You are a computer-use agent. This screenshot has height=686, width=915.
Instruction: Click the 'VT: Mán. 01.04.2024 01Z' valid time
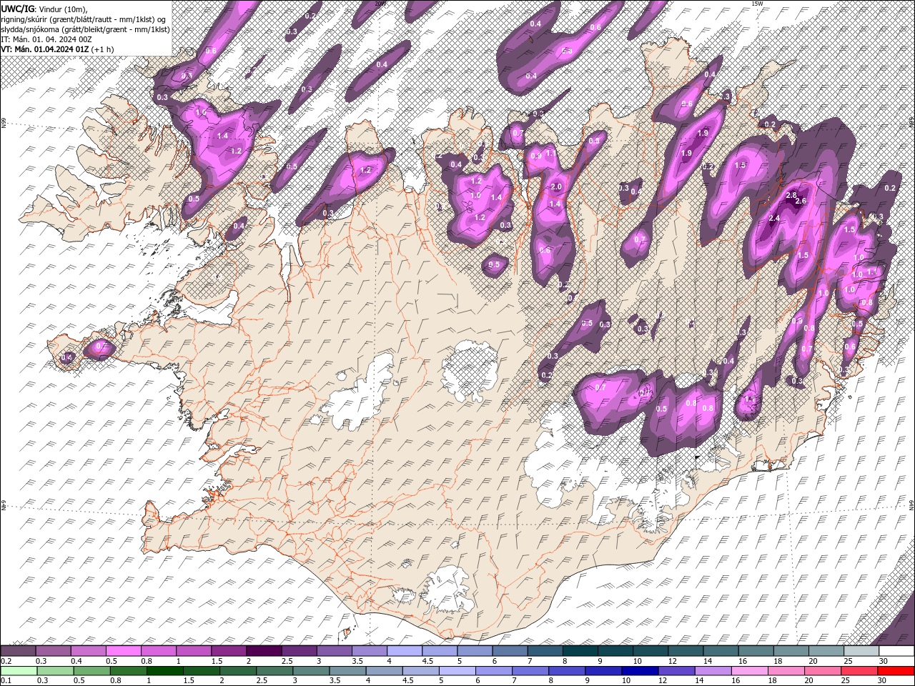pyautogui.click(x=46, y=49)
